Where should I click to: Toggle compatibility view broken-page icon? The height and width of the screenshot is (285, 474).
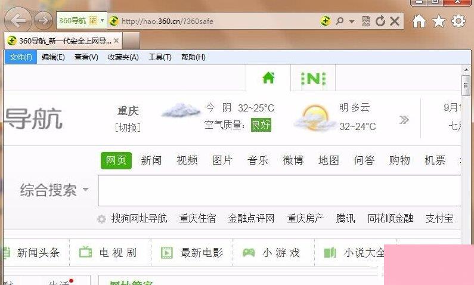coord(366,21)
